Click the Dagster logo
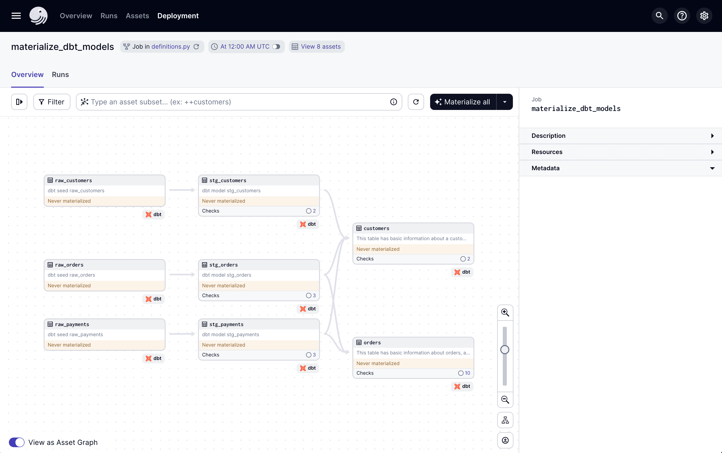The height and width of the screenshot is (453, 722). 38,15
